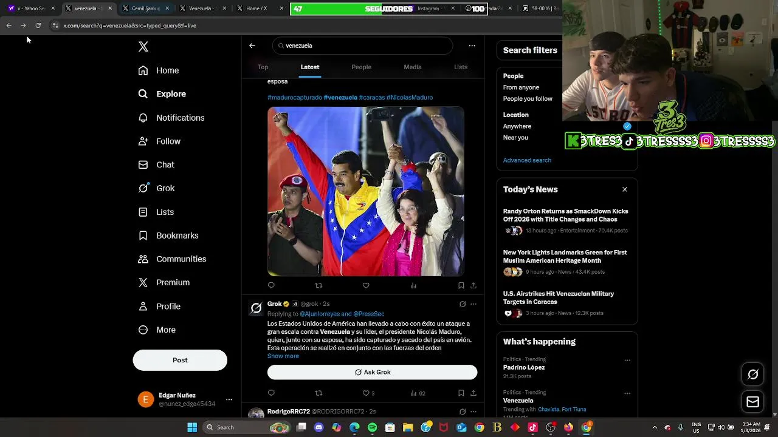
Task: Open Profile from the sidebar
Action: pyautogui.click(x=159, y=307)
